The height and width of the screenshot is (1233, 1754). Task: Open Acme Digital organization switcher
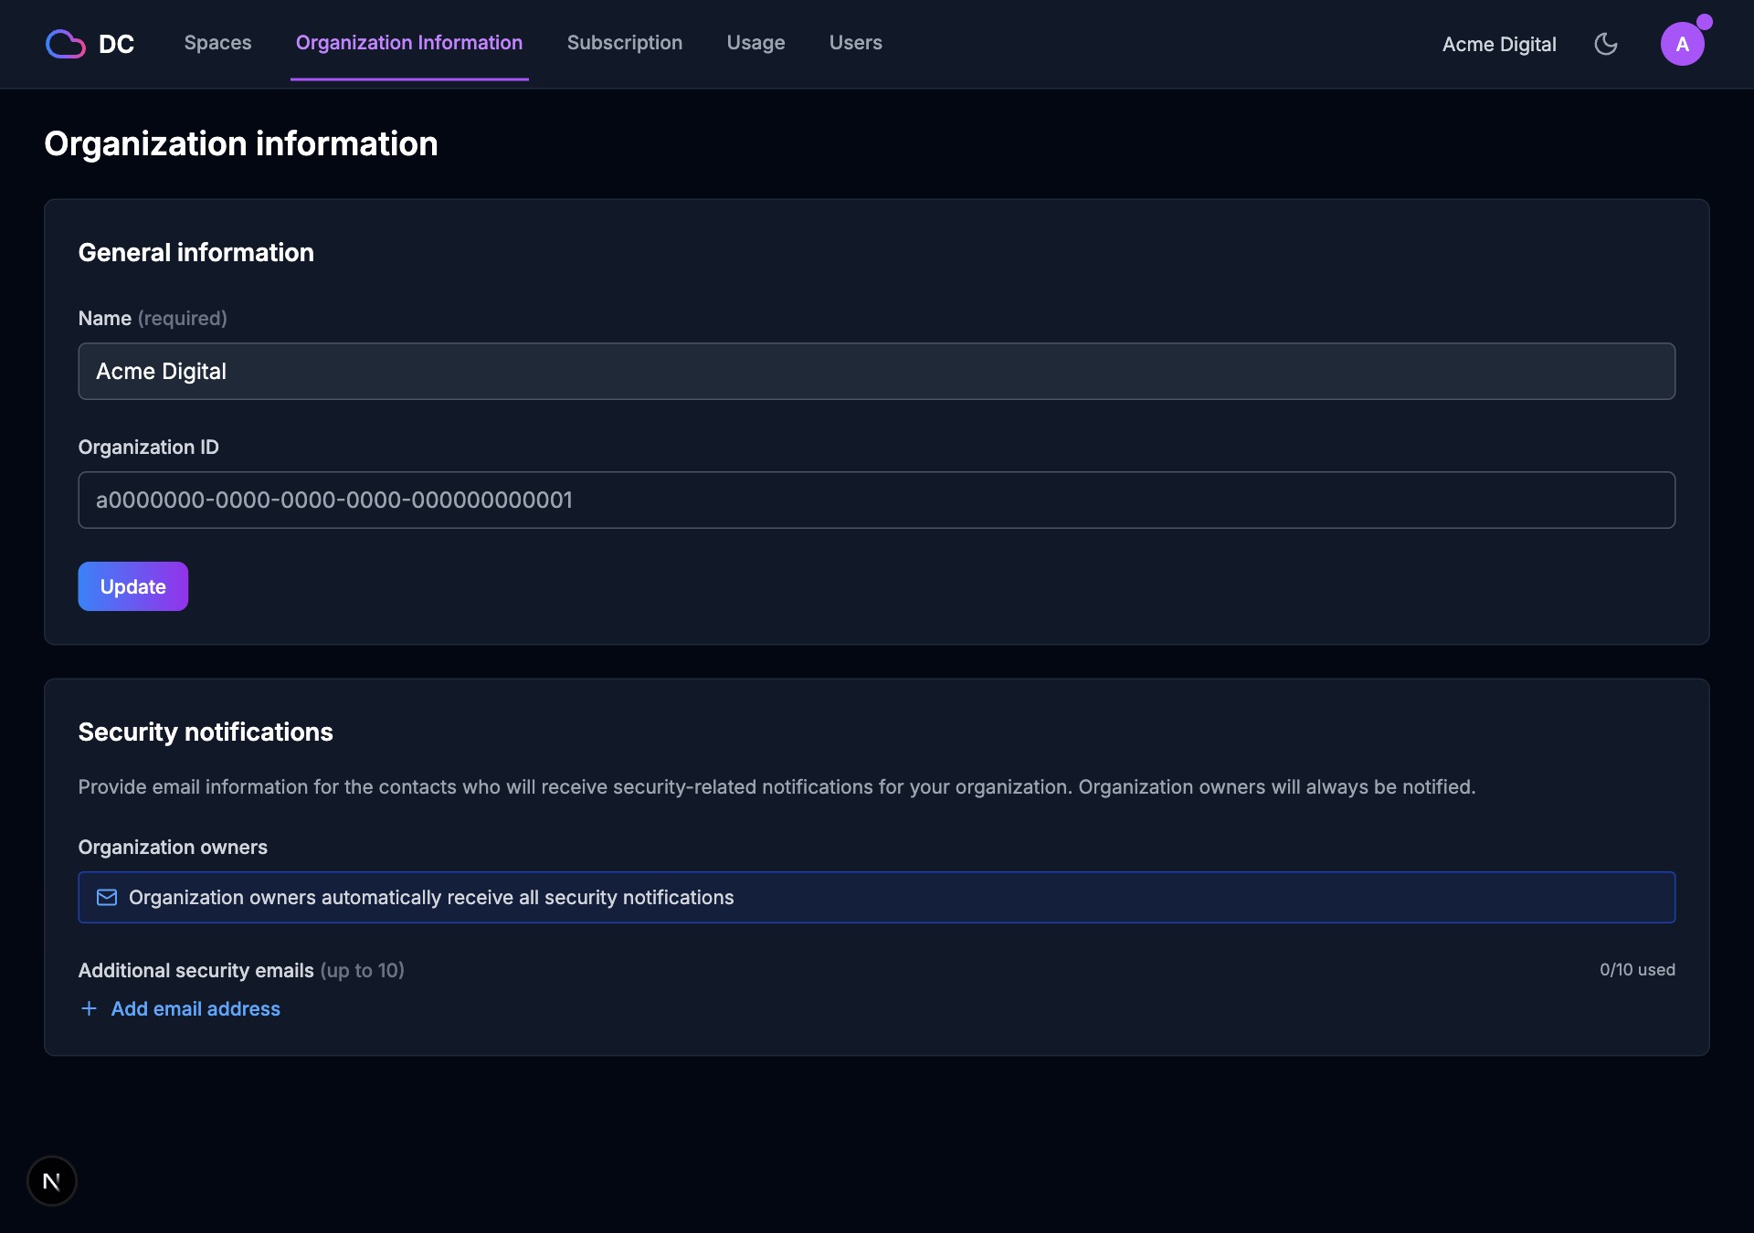point(1498,44)
